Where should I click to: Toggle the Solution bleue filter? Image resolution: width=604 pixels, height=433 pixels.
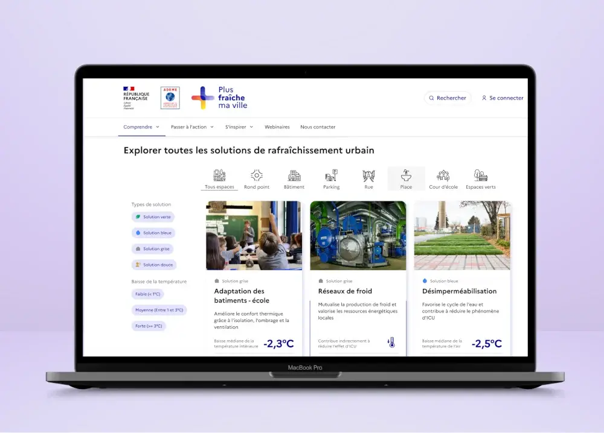(x=152, y=232)
